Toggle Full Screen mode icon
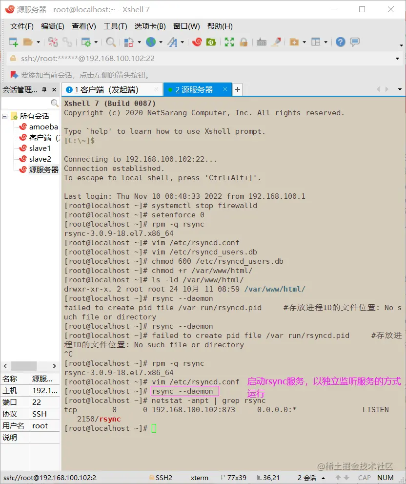Screen dimensions: 406x484 coord(229,42)
